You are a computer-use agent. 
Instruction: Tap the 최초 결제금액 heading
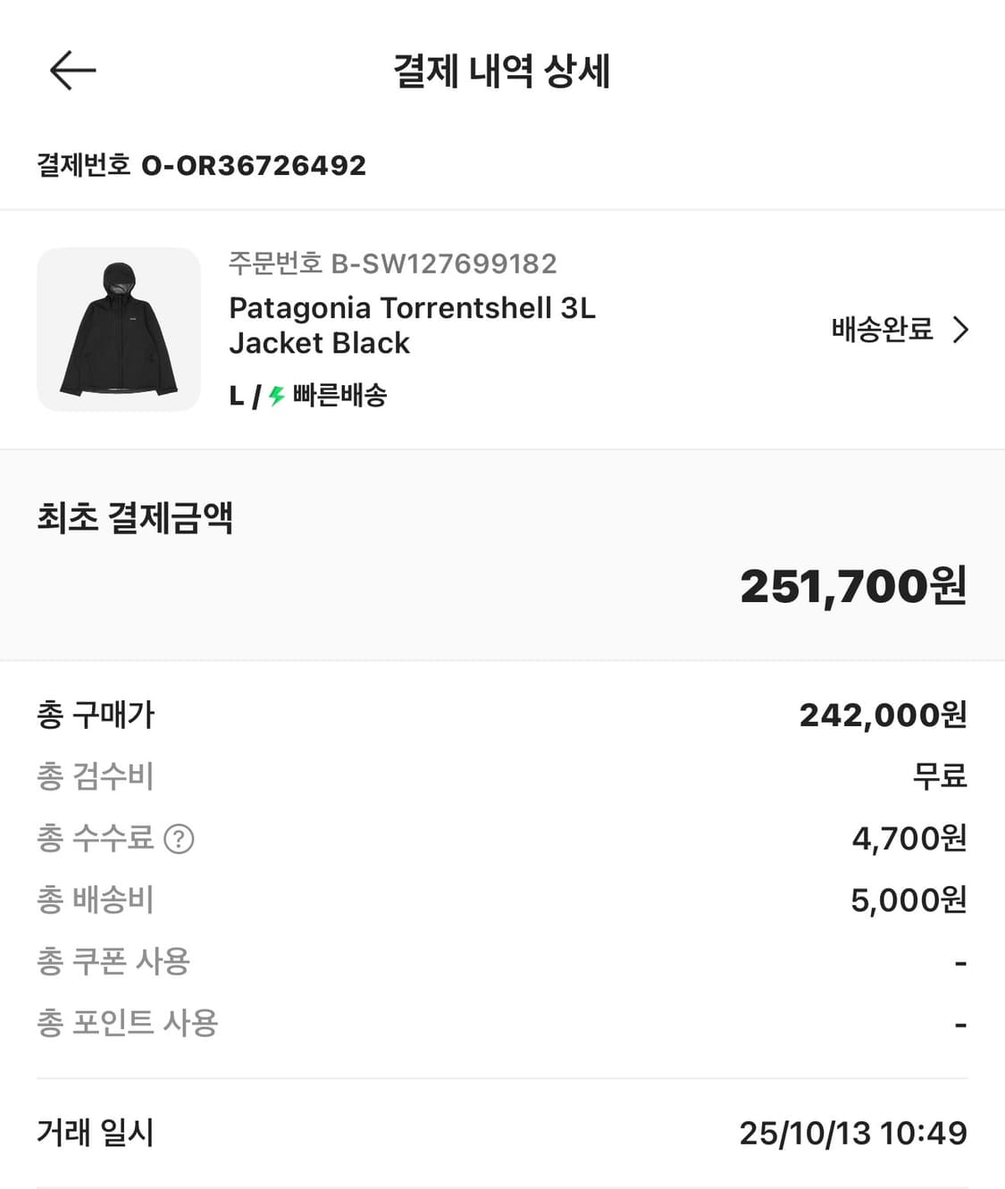click(x=135, y=518)
